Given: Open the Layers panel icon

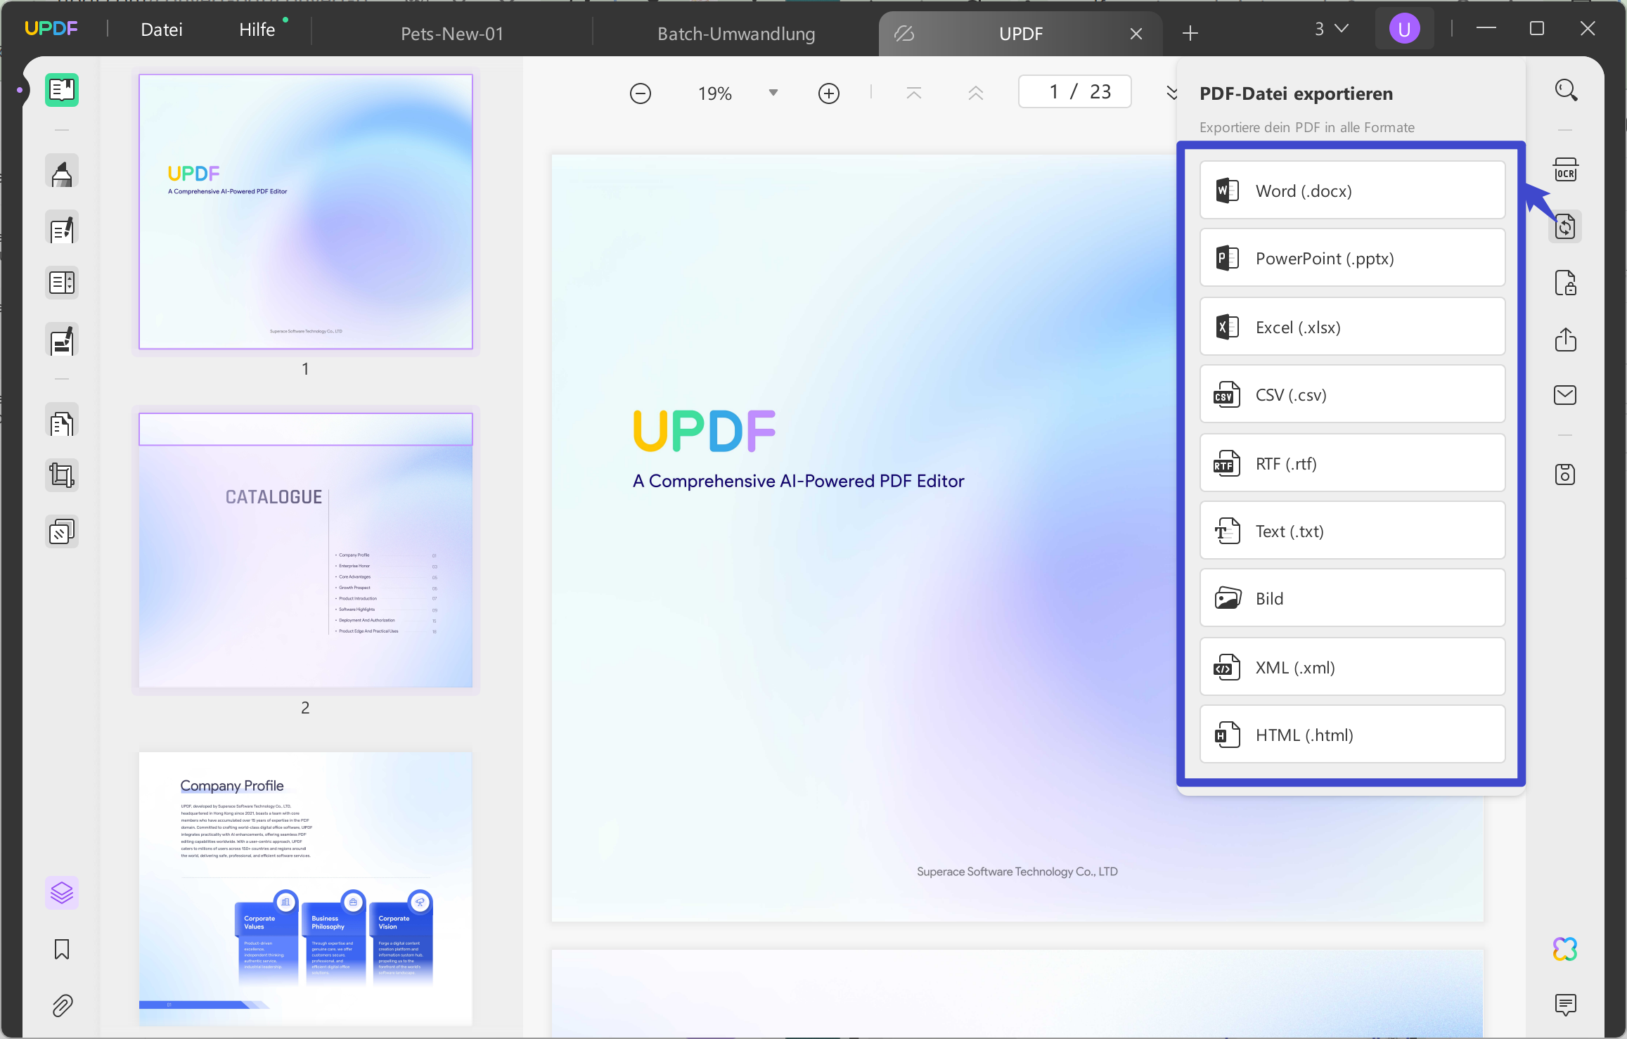Looking at the screenshot, I should [62, 893].
